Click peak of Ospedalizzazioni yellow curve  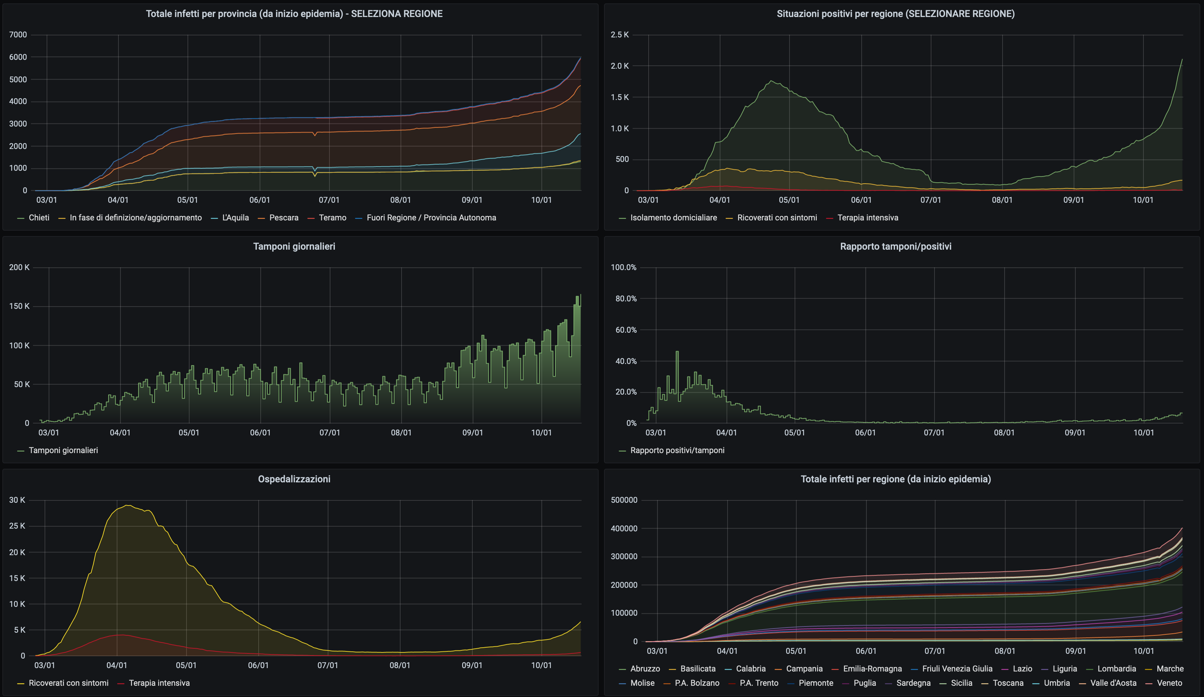pos(127,505)
